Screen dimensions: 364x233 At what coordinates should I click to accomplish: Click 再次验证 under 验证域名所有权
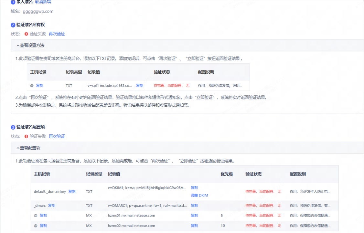tap(57, 34)
